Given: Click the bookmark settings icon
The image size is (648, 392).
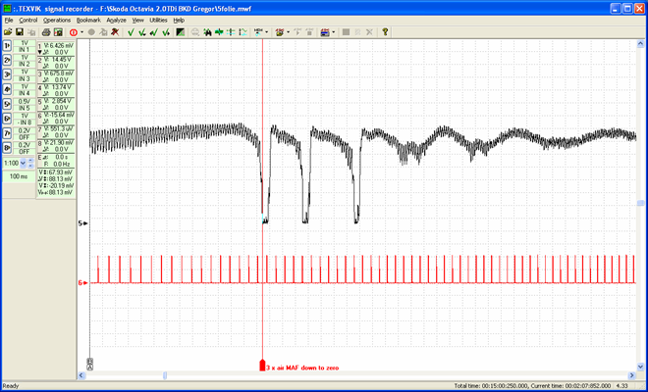Looking at the screenshot, I should [x=280, y=31].
